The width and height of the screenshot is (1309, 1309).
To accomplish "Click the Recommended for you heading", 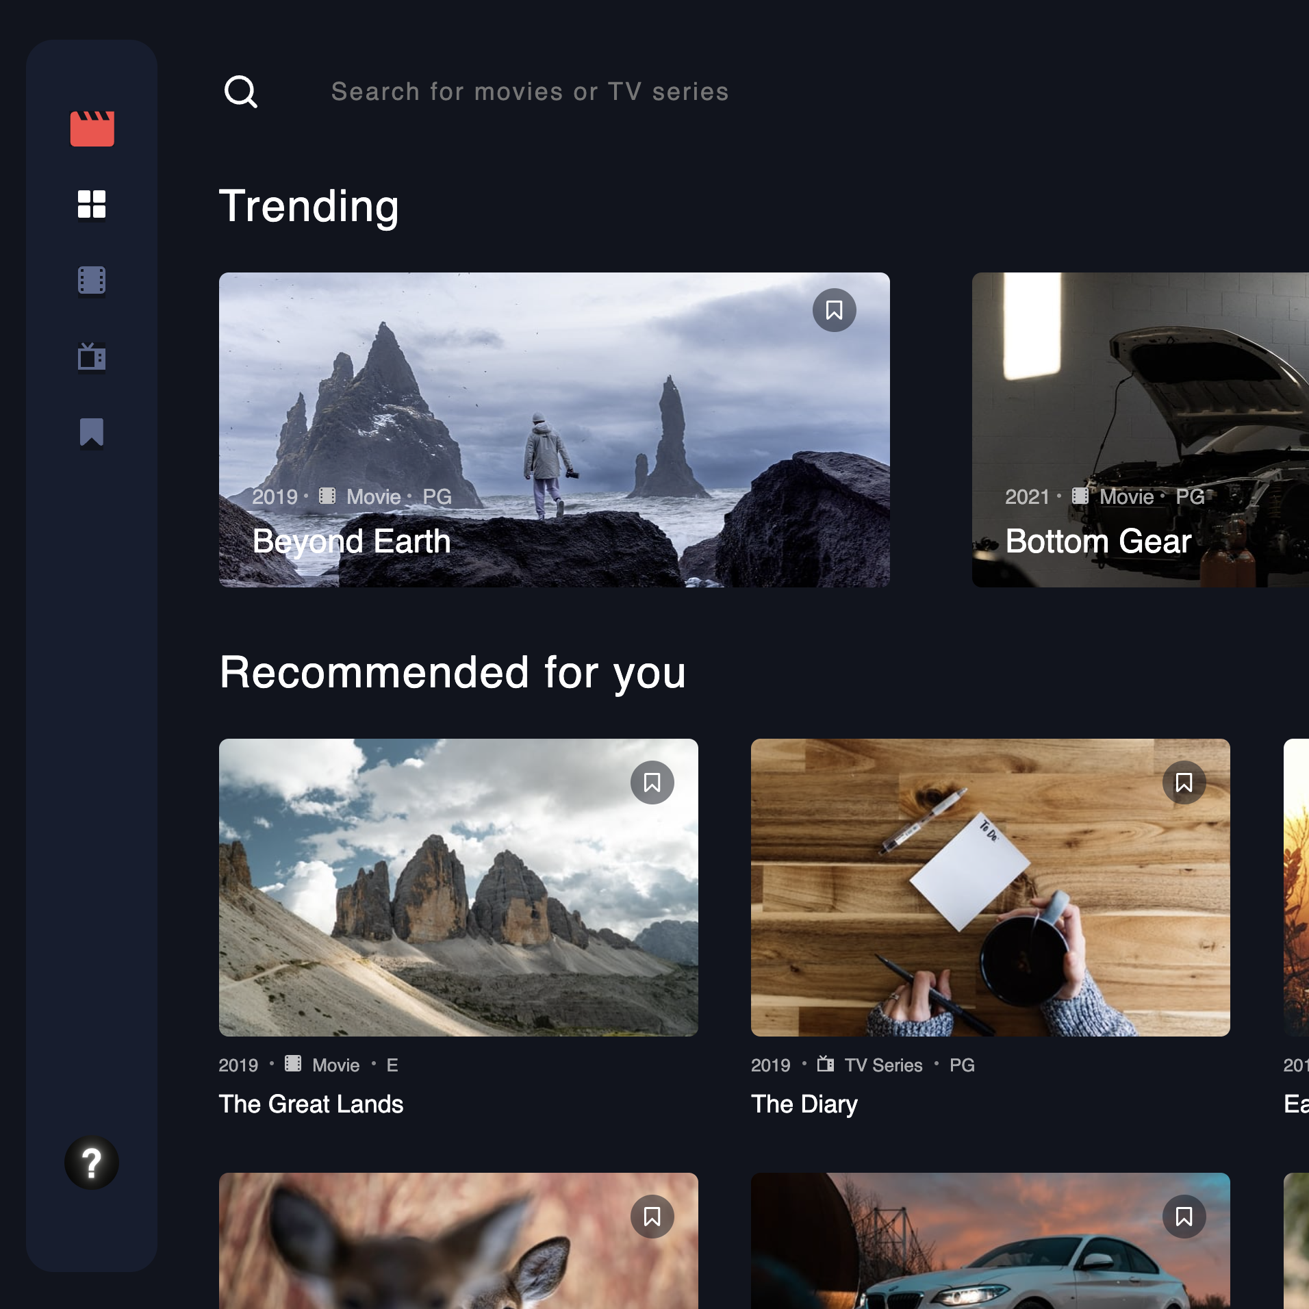I will tap(453, 673).
